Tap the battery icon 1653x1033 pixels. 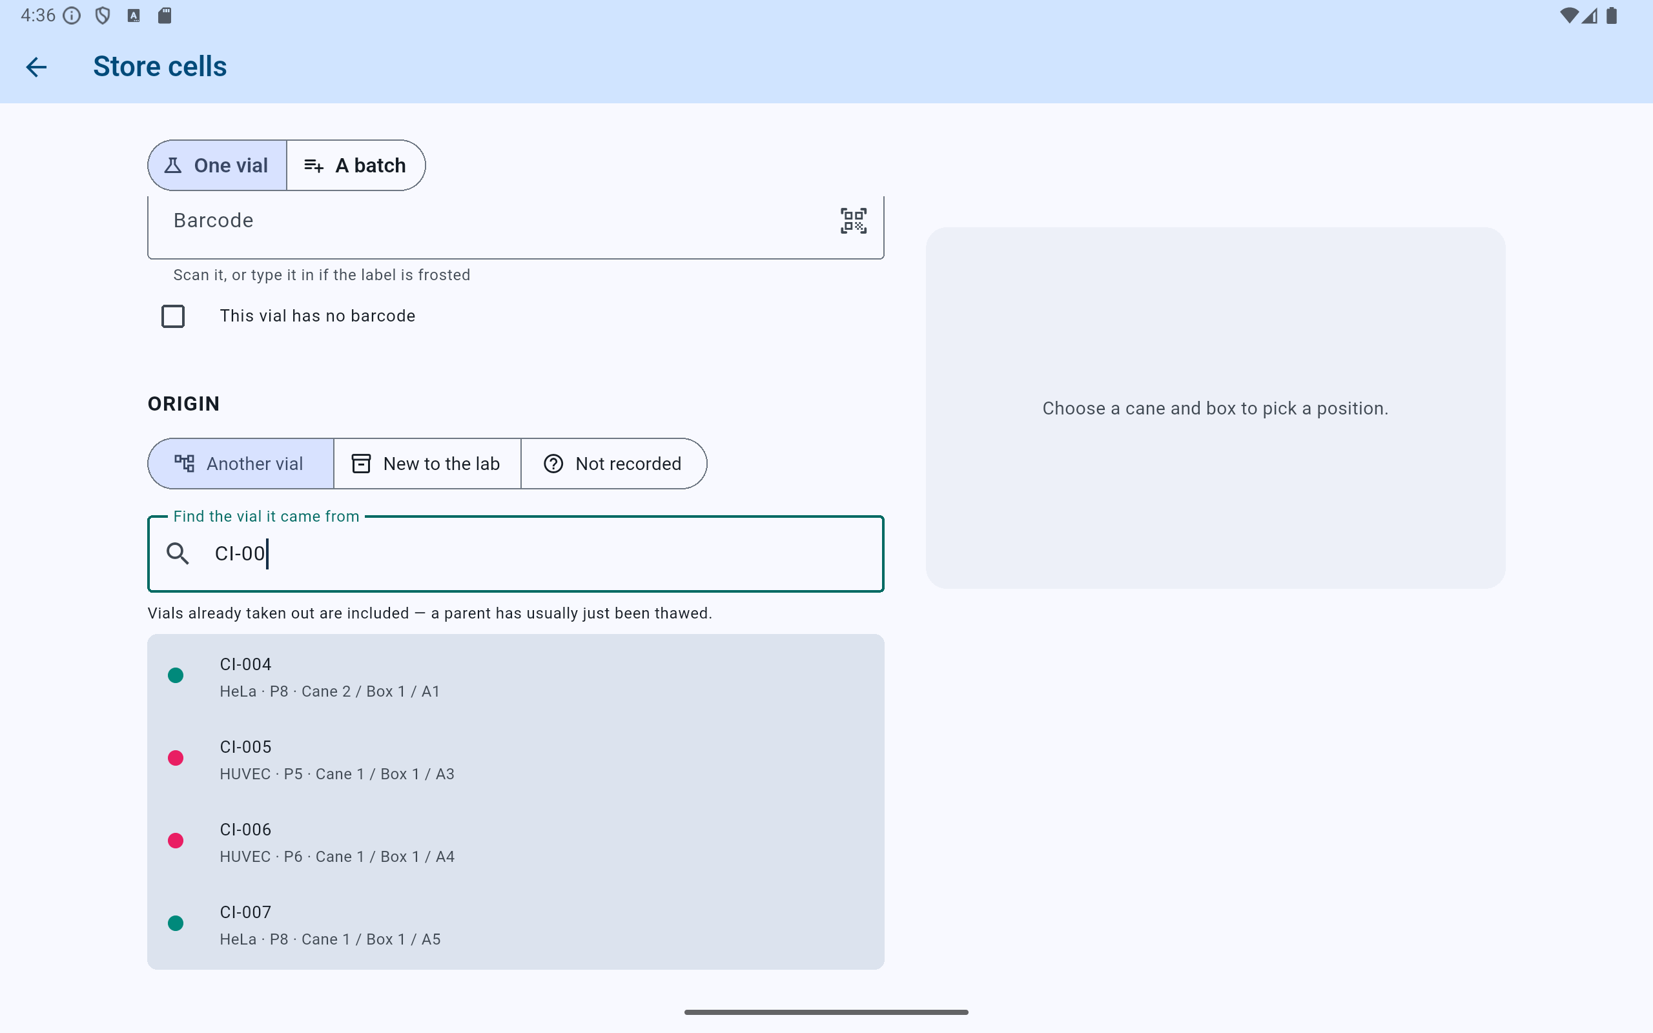(1612, 15)
